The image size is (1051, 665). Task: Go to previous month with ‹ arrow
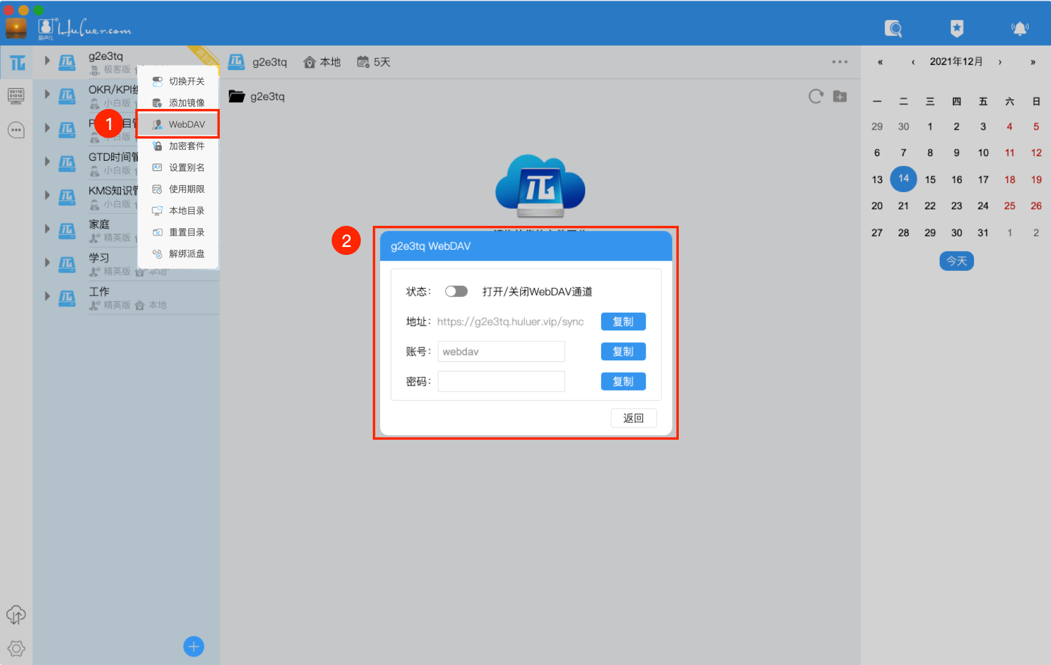(x=913, y=62)
